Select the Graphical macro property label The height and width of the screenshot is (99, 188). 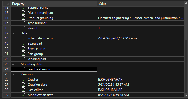[x=39, y=69]
